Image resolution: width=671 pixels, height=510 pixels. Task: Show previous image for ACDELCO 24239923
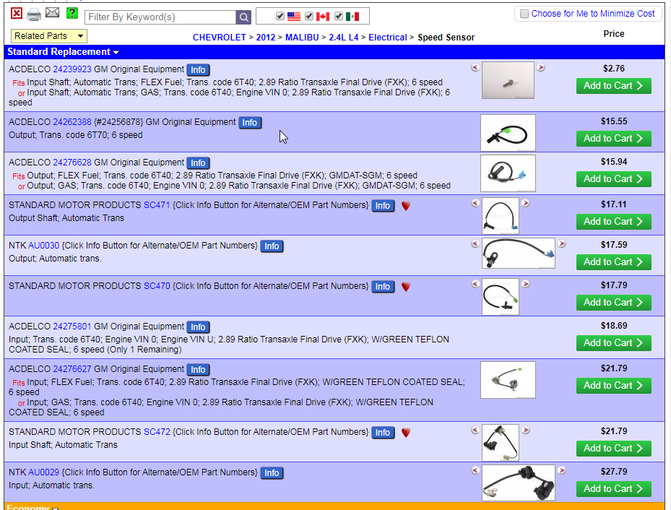[475, 67]
